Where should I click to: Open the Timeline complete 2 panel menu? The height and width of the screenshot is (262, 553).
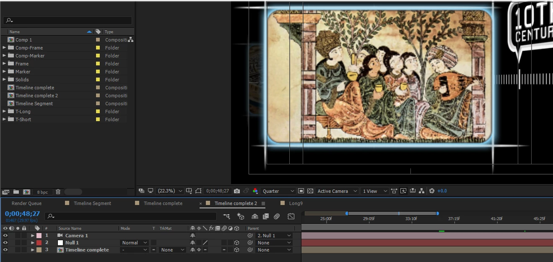click(263, 203)
